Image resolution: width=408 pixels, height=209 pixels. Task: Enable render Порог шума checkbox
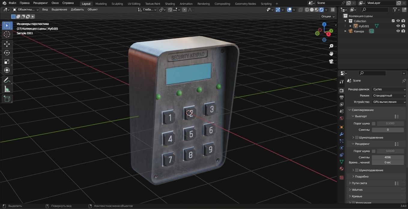point(373,151)
